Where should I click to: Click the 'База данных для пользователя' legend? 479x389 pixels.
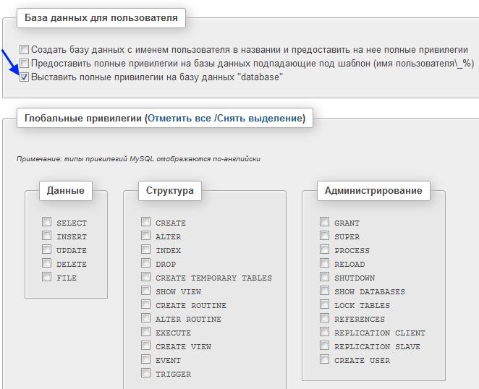pos(101,17)
